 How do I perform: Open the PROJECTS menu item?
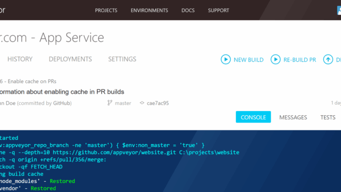(106, 10)
